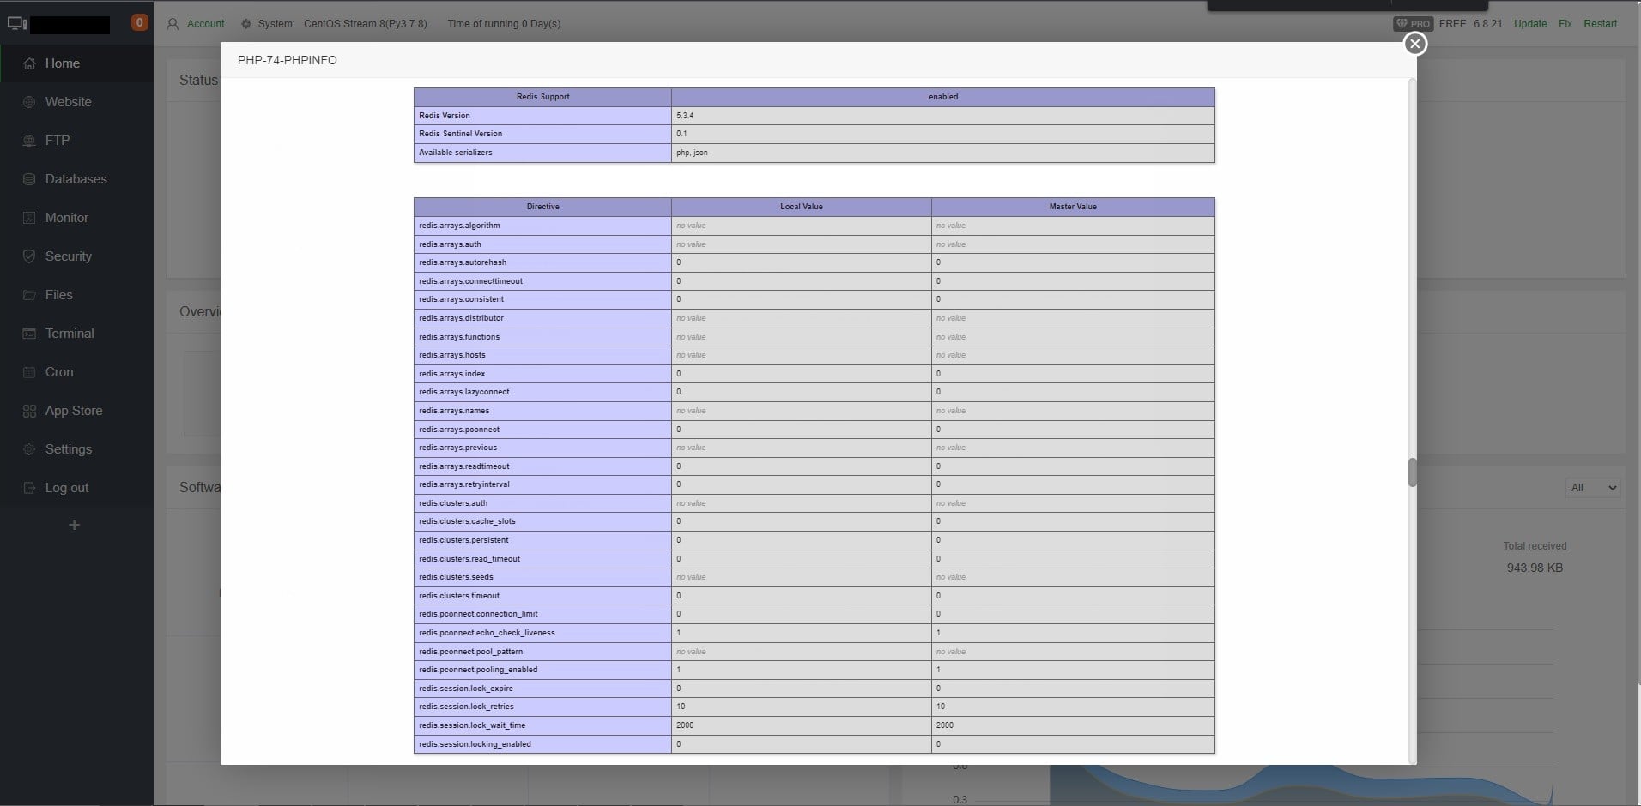
Task: Log out of the panel
Action: tap(66, 488)
